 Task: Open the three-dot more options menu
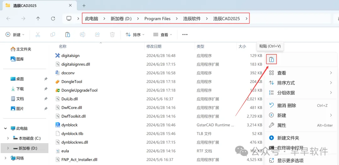click(185, 34)
